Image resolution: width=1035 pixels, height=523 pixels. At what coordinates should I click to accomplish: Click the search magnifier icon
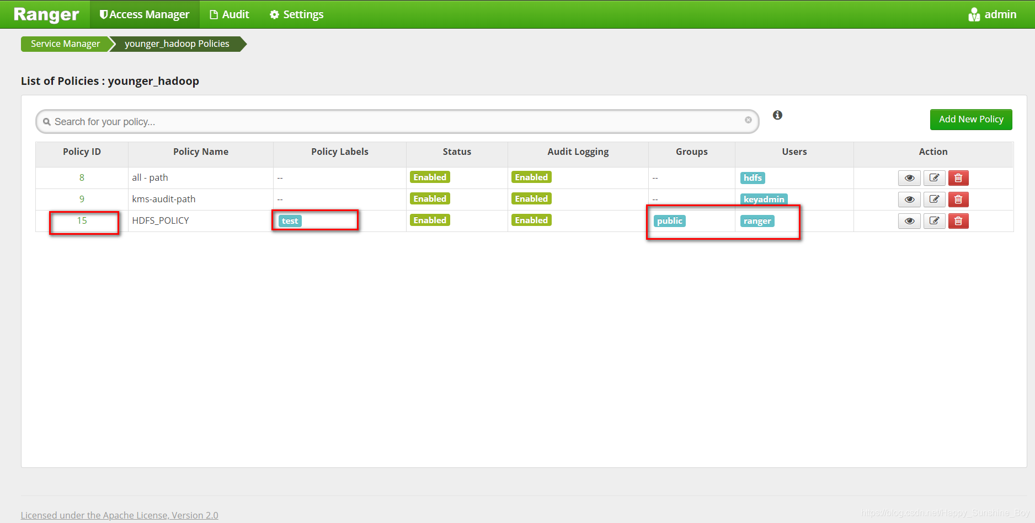[47, 121]
